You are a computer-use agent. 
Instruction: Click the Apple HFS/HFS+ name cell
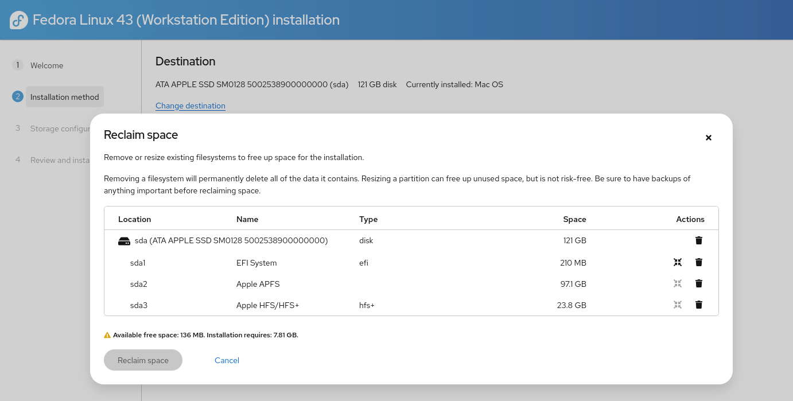tap(268, 305)
